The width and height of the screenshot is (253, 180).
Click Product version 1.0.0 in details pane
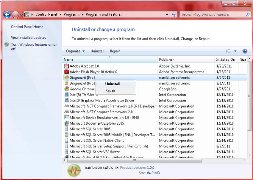137,168
